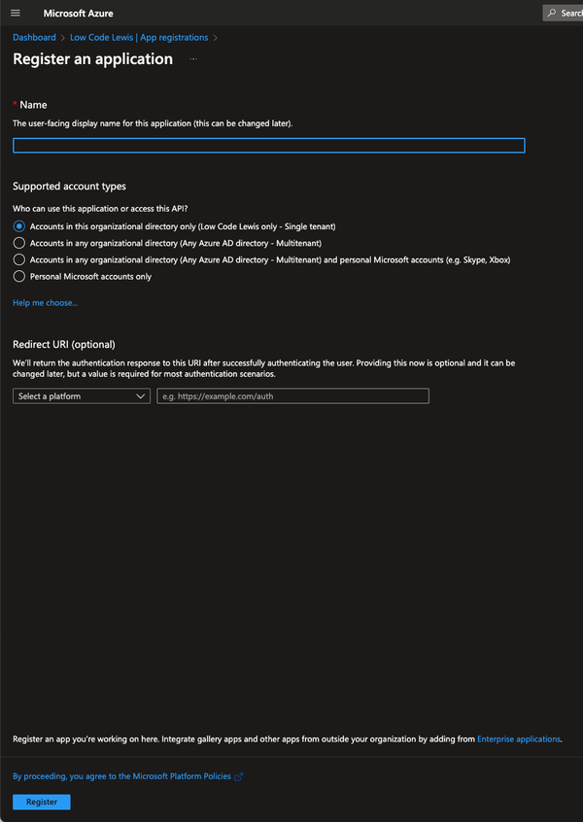The width and height of the screenshot is (583, 822).
Task: Click the required field asterisk beside Name
Action: tap(13, 104)
